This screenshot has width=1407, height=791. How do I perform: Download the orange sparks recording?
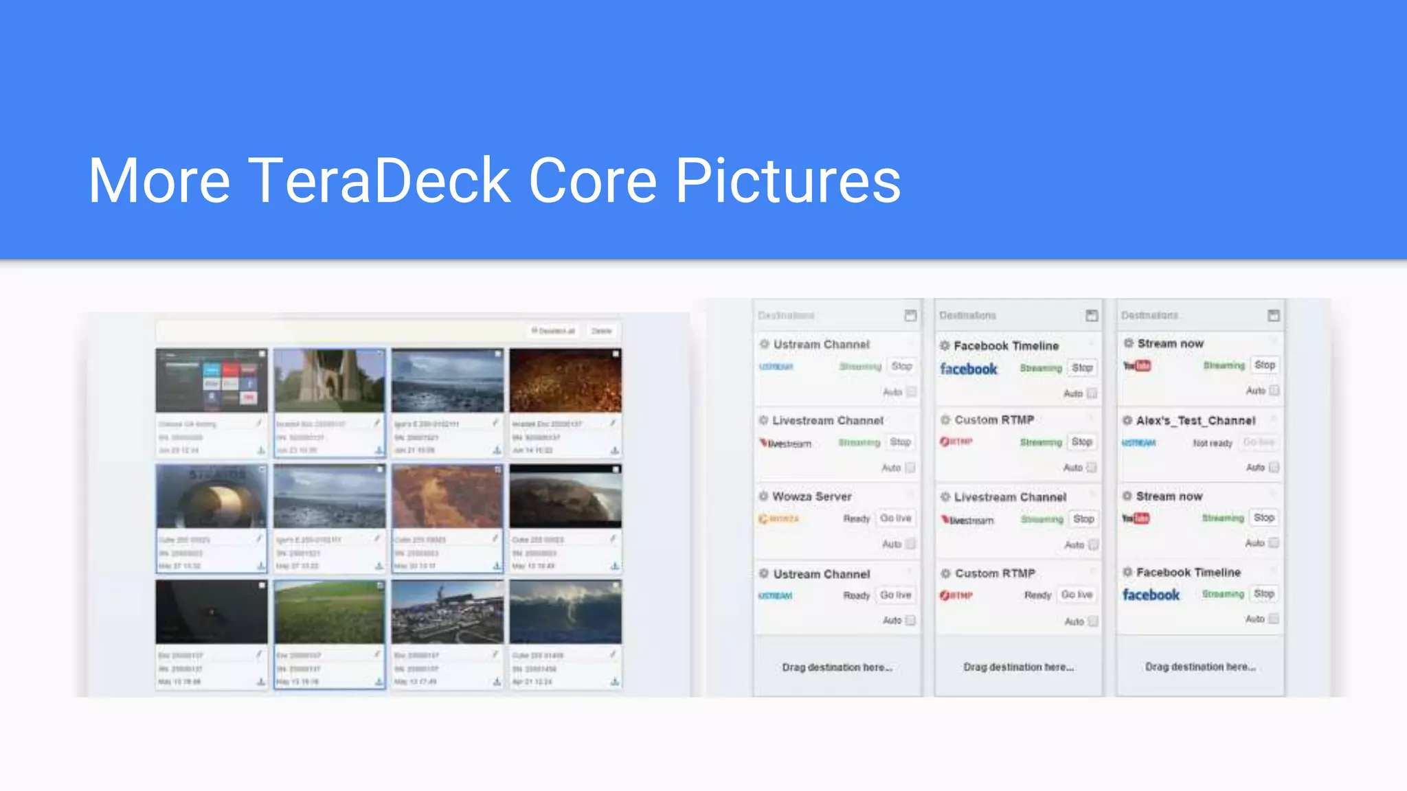615,450
